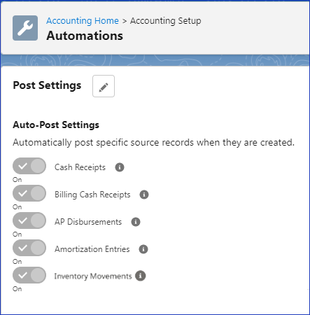The width and height of the screenshot is (310, 315).
Task: Show info tooltip for Billing Cash Receipts
Action: (x=144, y=195)
